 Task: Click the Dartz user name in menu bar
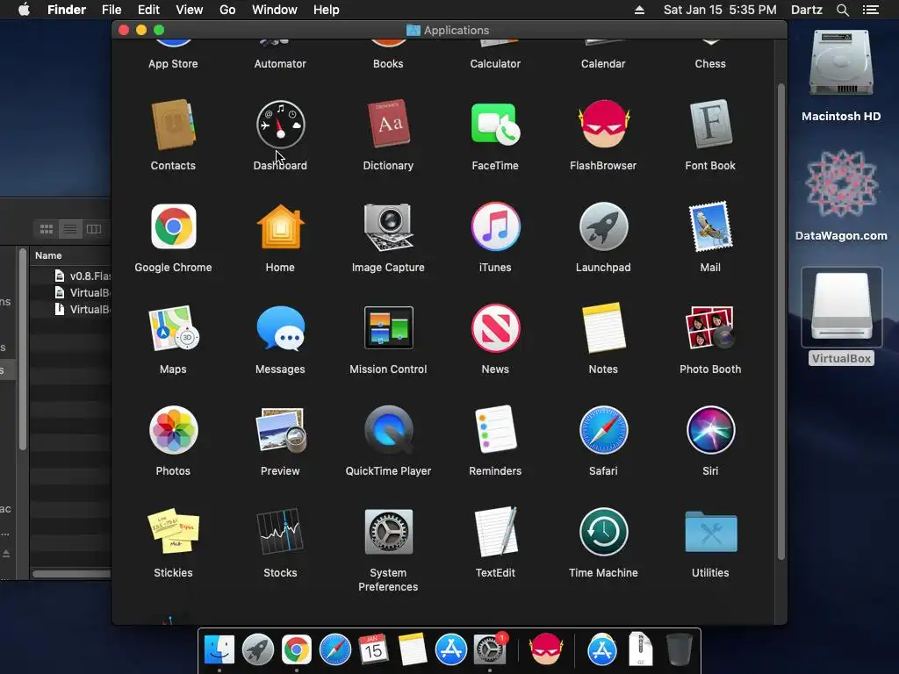pyautogui.click(x=806, y=10)
